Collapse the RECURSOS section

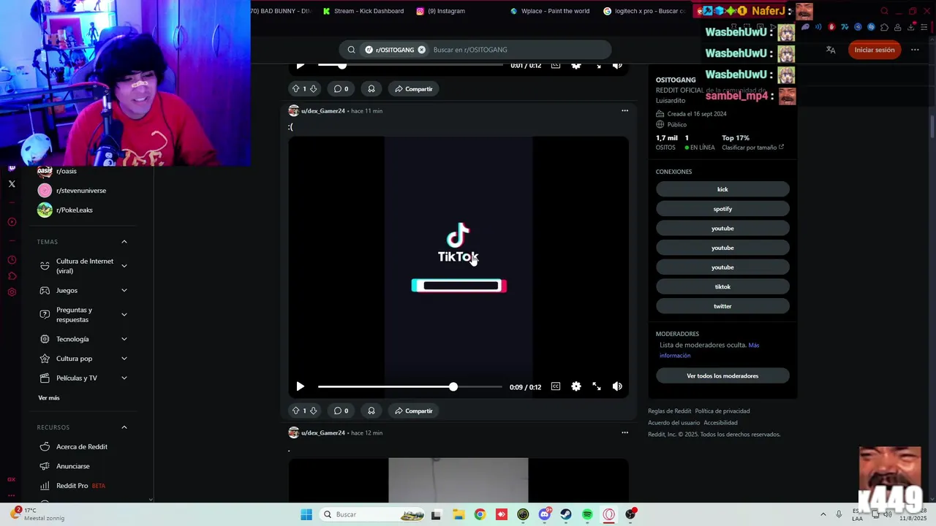pos(124,427)
